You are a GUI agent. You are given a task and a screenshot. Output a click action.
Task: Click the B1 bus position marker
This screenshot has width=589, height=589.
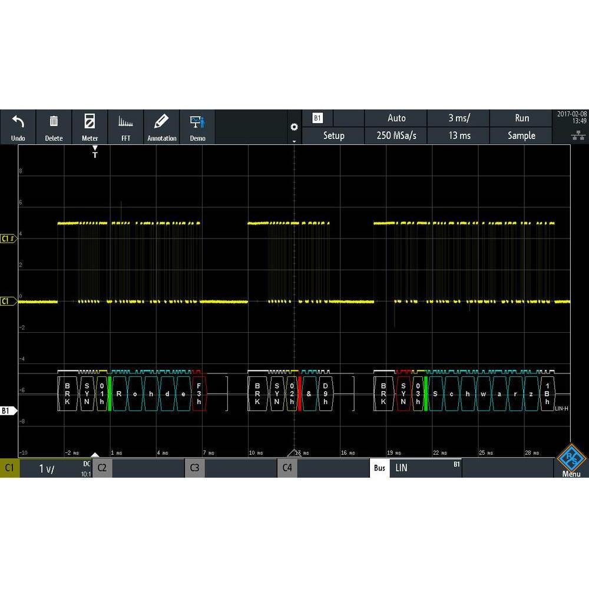point(8,411)
